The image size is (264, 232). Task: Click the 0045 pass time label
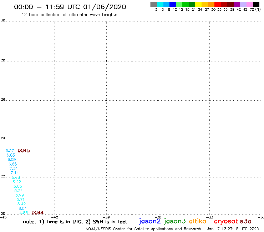click(x=24, y=151)
